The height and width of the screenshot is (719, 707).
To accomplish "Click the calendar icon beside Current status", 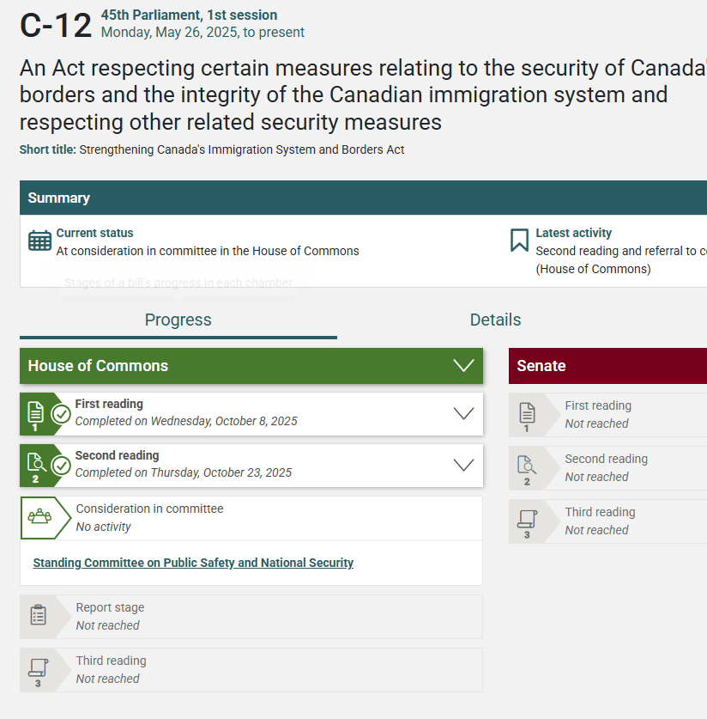I will (39, 241).
